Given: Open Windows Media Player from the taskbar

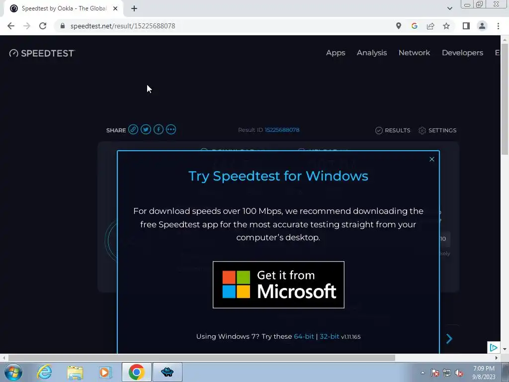Looking at the screenshot, I should tap(105, 372).
